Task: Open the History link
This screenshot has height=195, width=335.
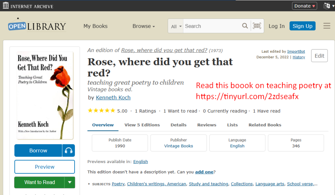Action: pyautogui.click(x=299, y=57)
